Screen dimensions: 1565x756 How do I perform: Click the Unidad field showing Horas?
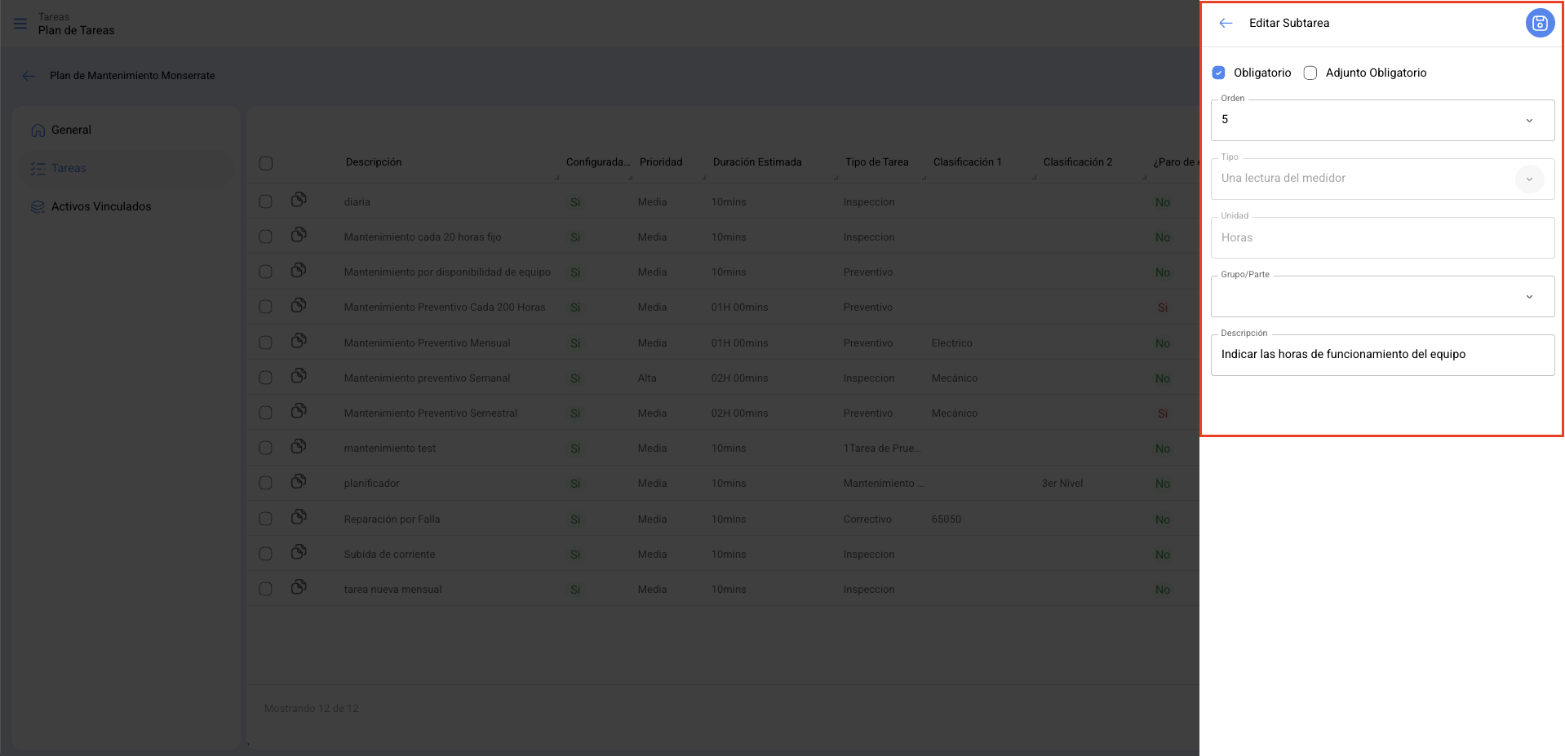click(1382, 238)
